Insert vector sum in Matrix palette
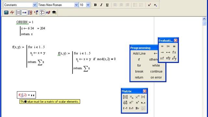Image resolution: width=208 pixels, height=117 pixels. click(137, 108)
